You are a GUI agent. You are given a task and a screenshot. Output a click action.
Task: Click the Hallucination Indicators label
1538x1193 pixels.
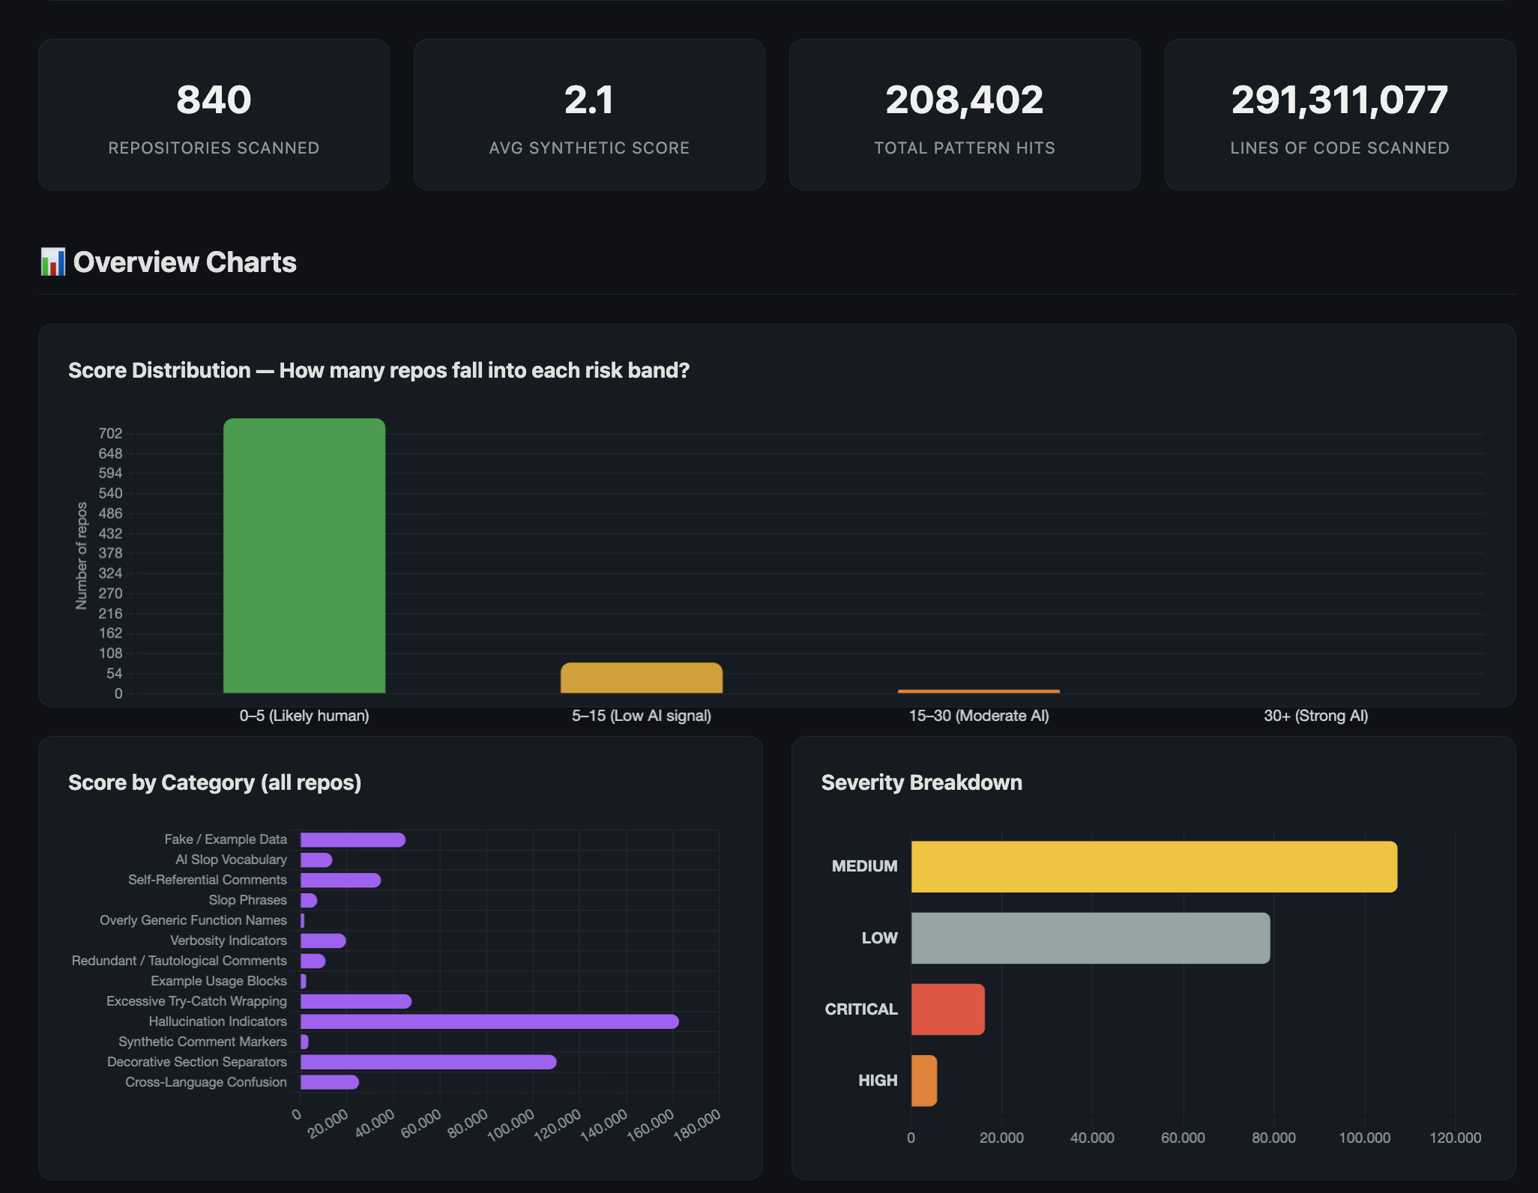(217, 1021)
